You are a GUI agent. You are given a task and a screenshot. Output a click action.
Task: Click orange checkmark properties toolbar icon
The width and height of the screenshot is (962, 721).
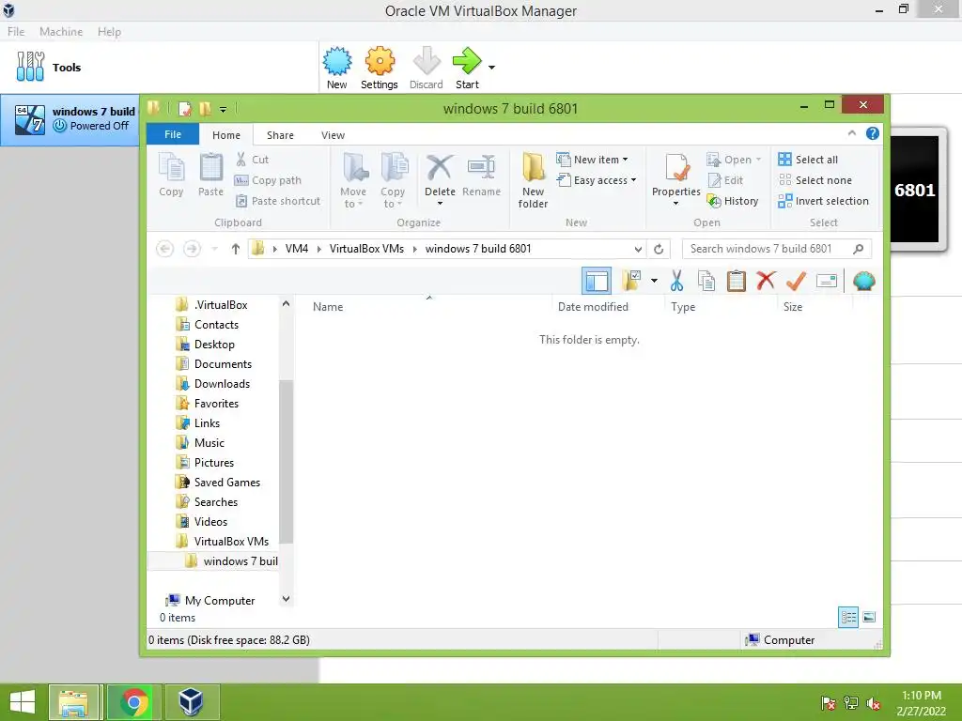pos(796,282)
